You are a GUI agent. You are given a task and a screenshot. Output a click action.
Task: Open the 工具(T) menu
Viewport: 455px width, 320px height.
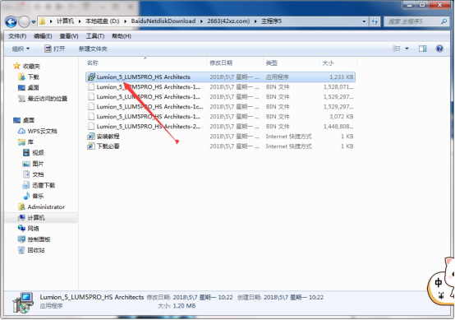coord(95,36)
